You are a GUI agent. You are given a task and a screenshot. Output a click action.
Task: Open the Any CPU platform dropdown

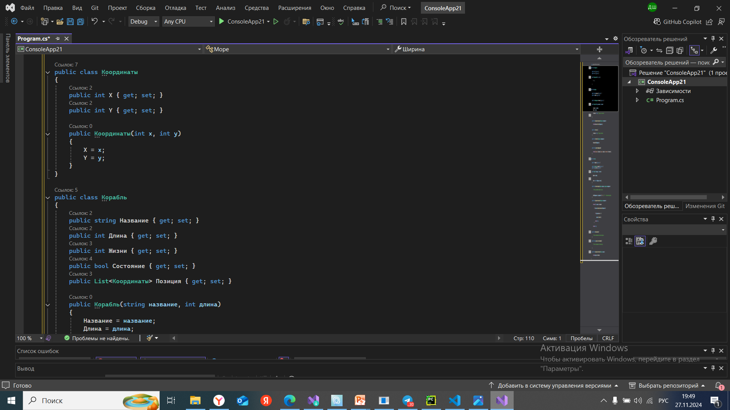pyautogui.click(x=188, y=22)
